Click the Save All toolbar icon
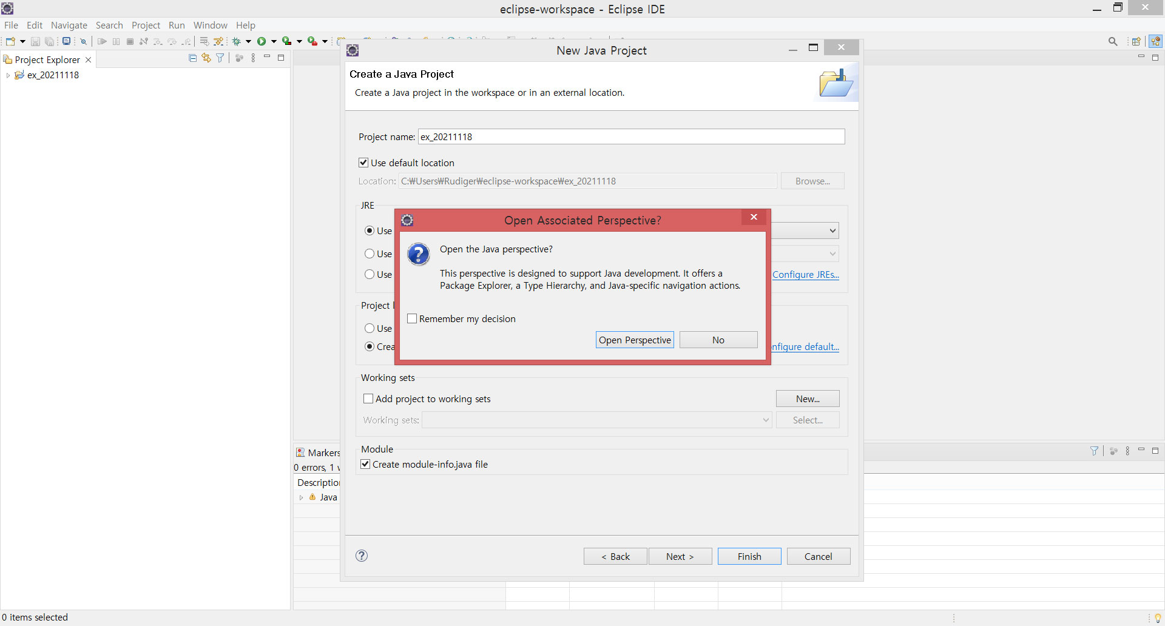 point(50,41)
